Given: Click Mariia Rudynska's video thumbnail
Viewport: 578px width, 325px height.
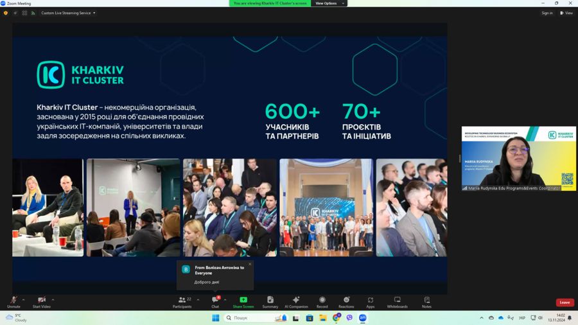Looking at the screenshot, I should pos(519,159).
